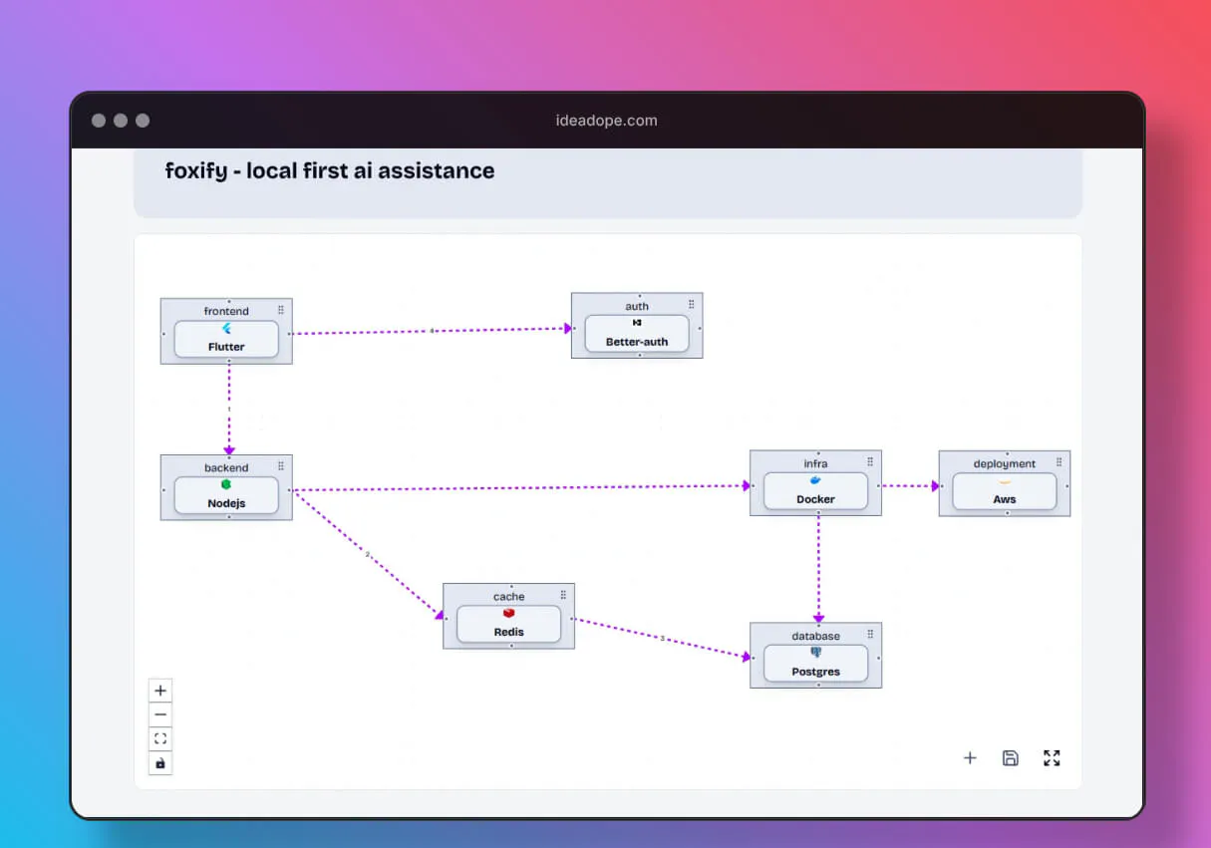Toggle the canvas lock control

(160, 763)
